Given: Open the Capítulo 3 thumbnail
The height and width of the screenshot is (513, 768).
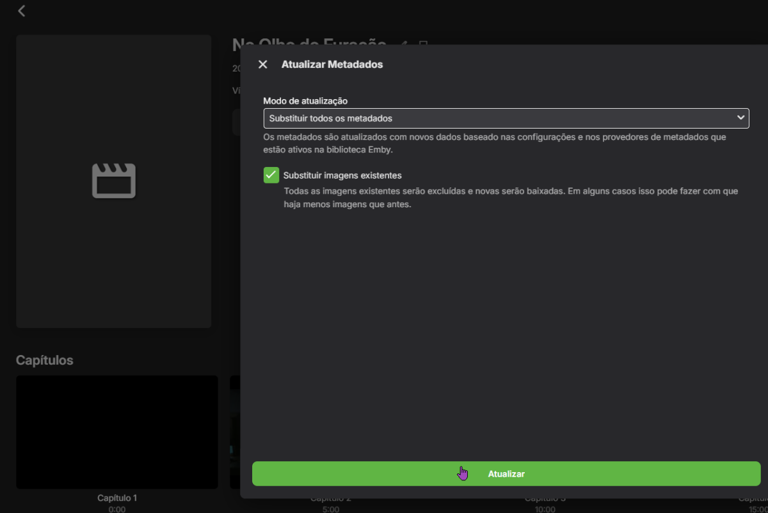Looking at the screenshot, I should [545, 432].
